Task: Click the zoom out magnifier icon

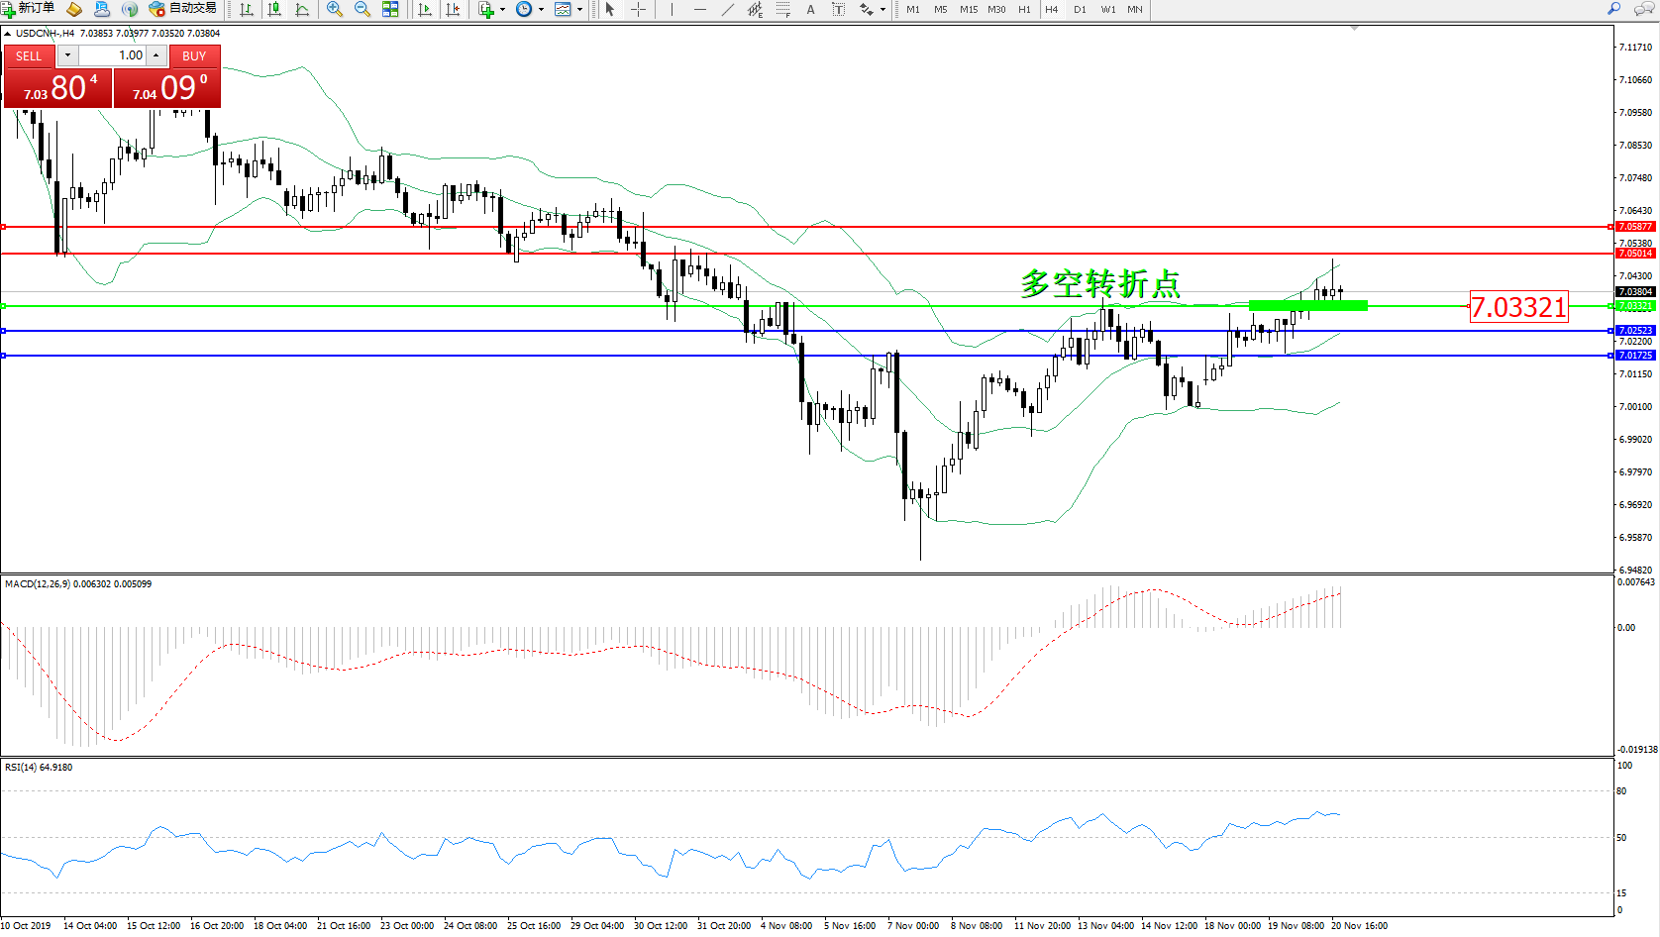Action: click(x=362, y=9)
